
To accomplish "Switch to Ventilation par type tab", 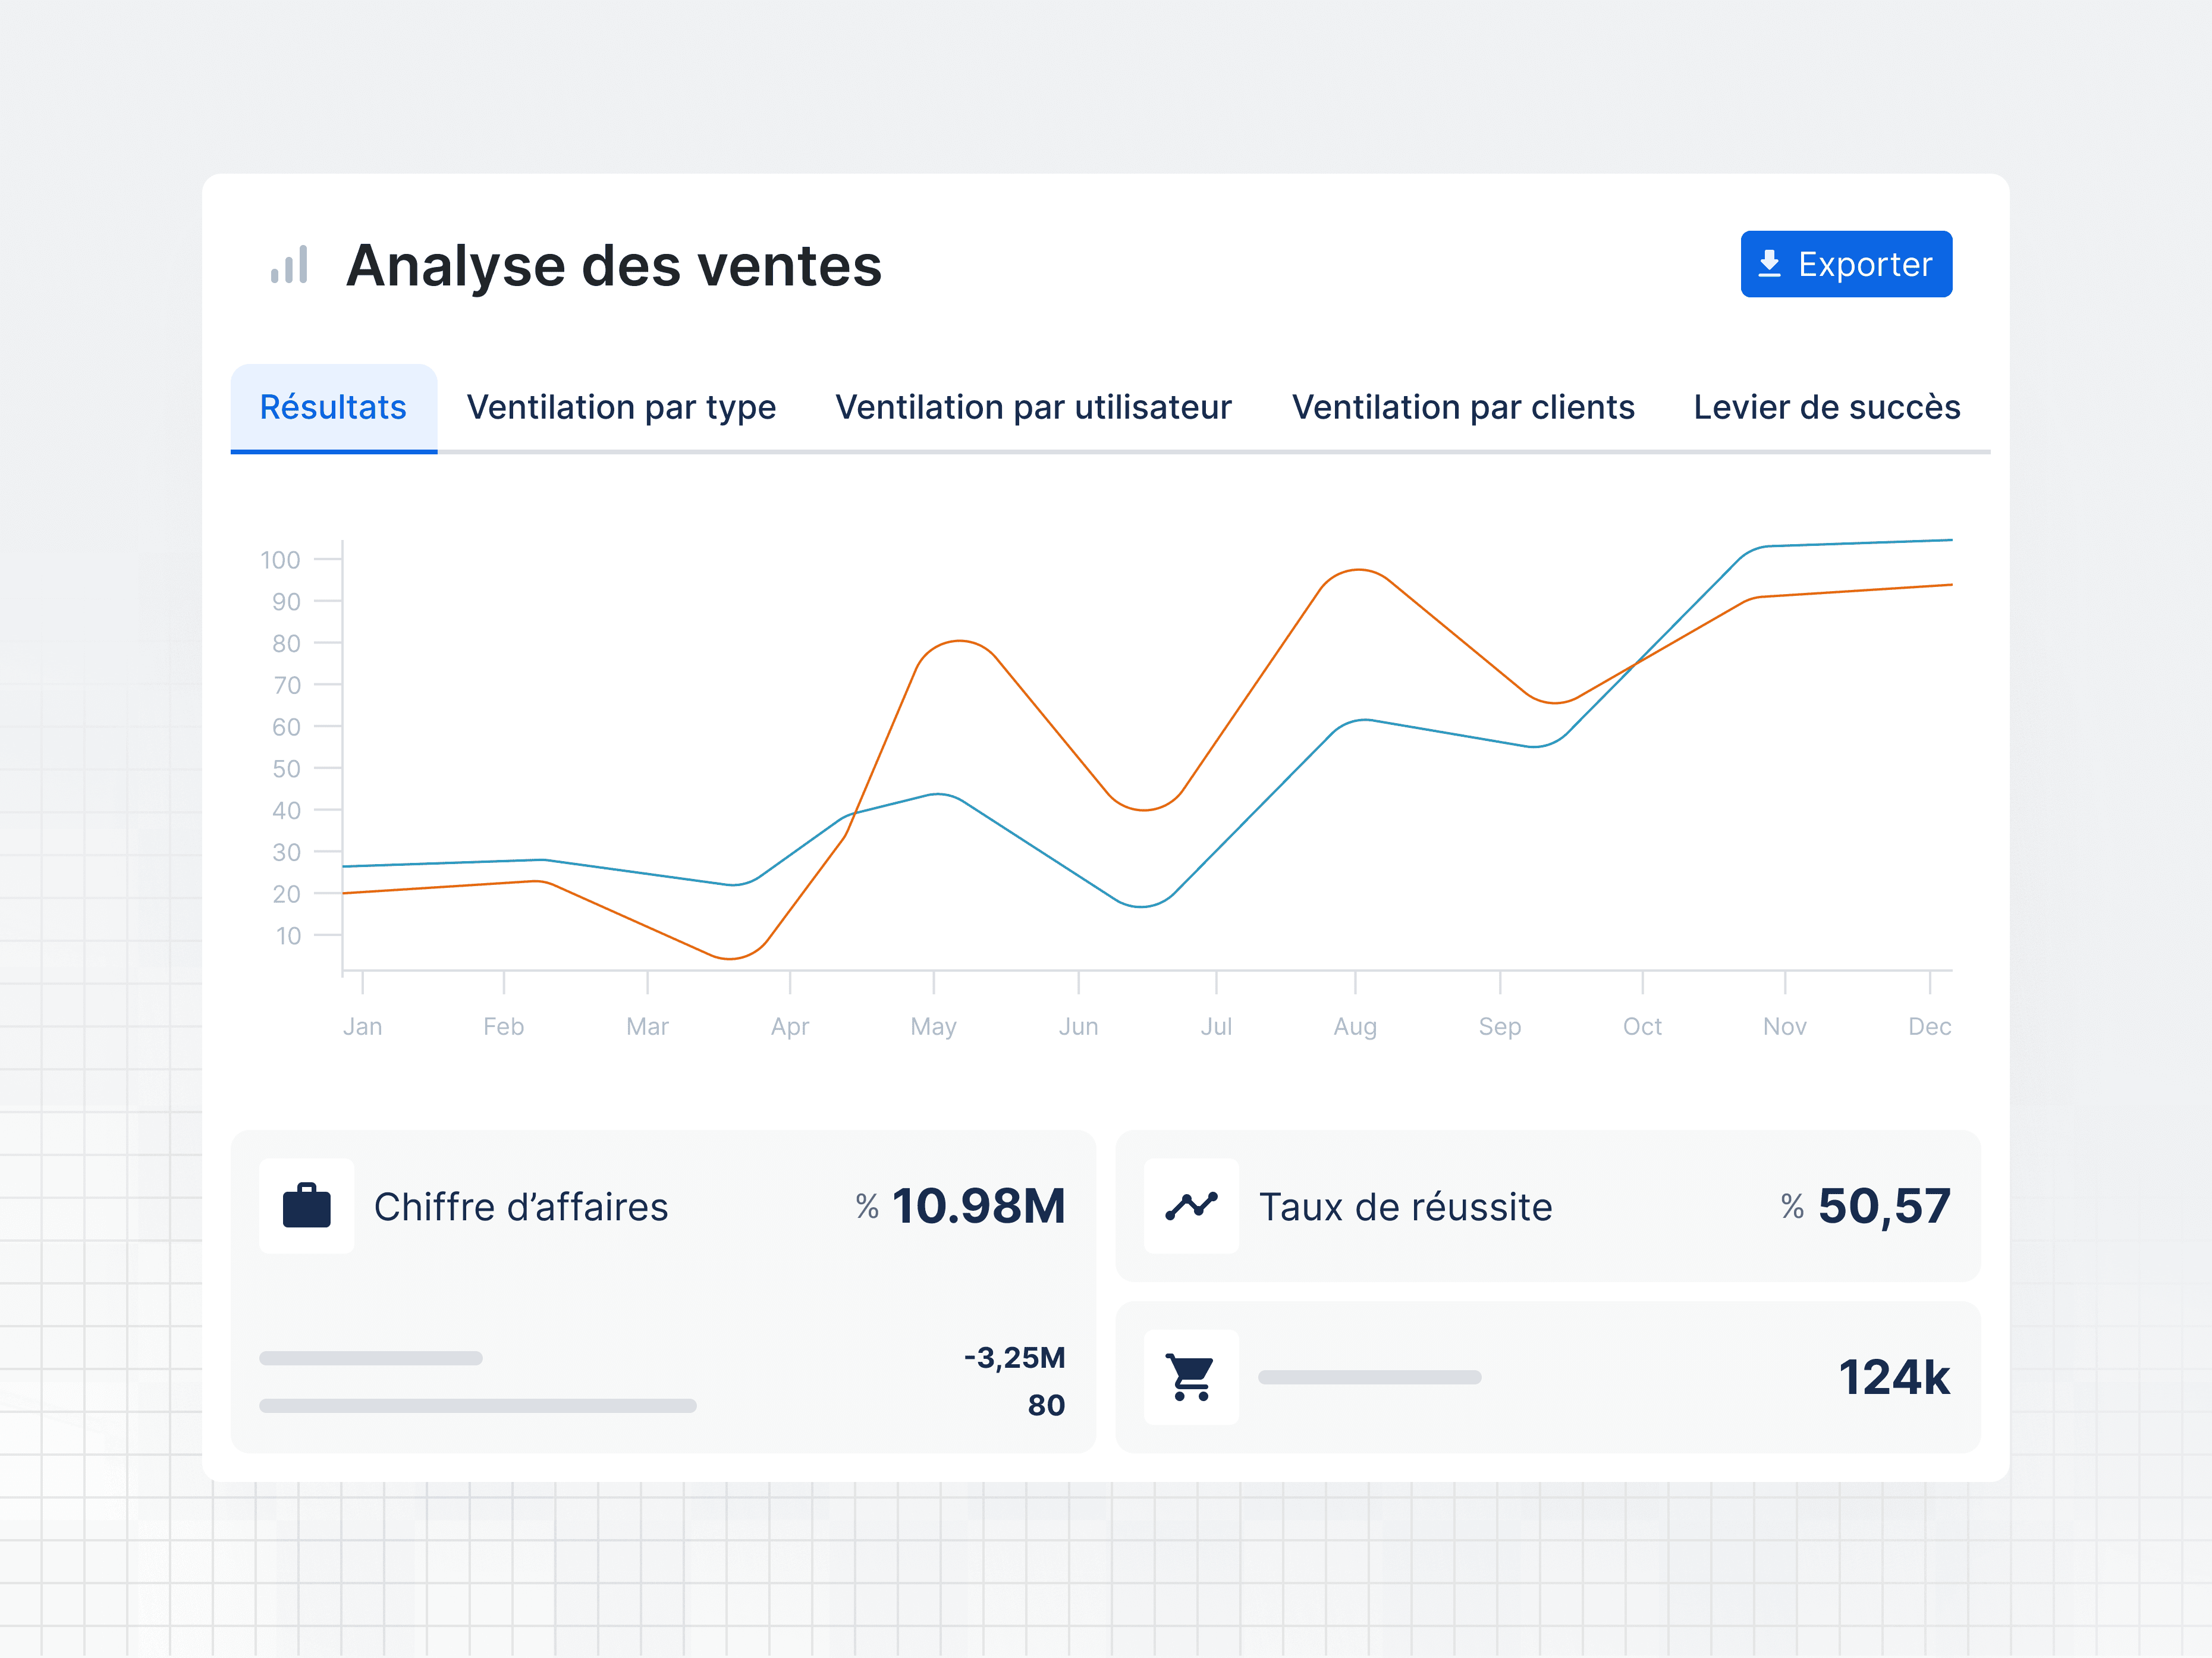I will click(x=621, y=408).
